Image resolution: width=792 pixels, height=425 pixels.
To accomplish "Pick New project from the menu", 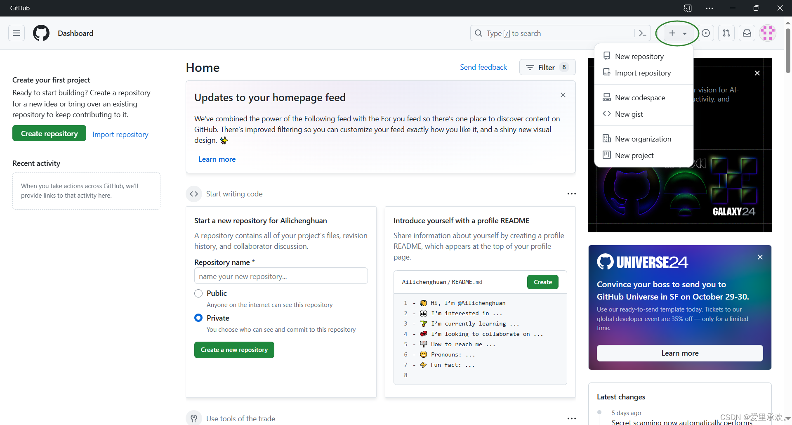I will pyautogui.click(x=643, y=156).
